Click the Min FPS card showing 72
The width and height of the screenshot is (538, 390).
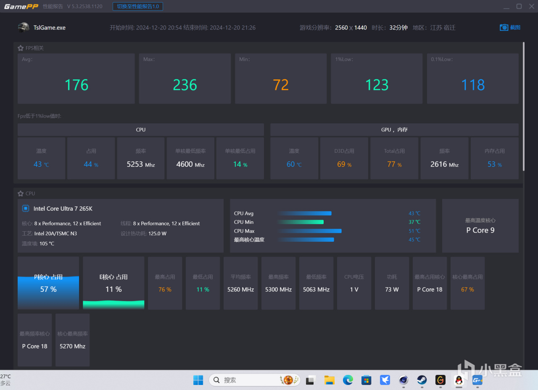click(281, 79)
